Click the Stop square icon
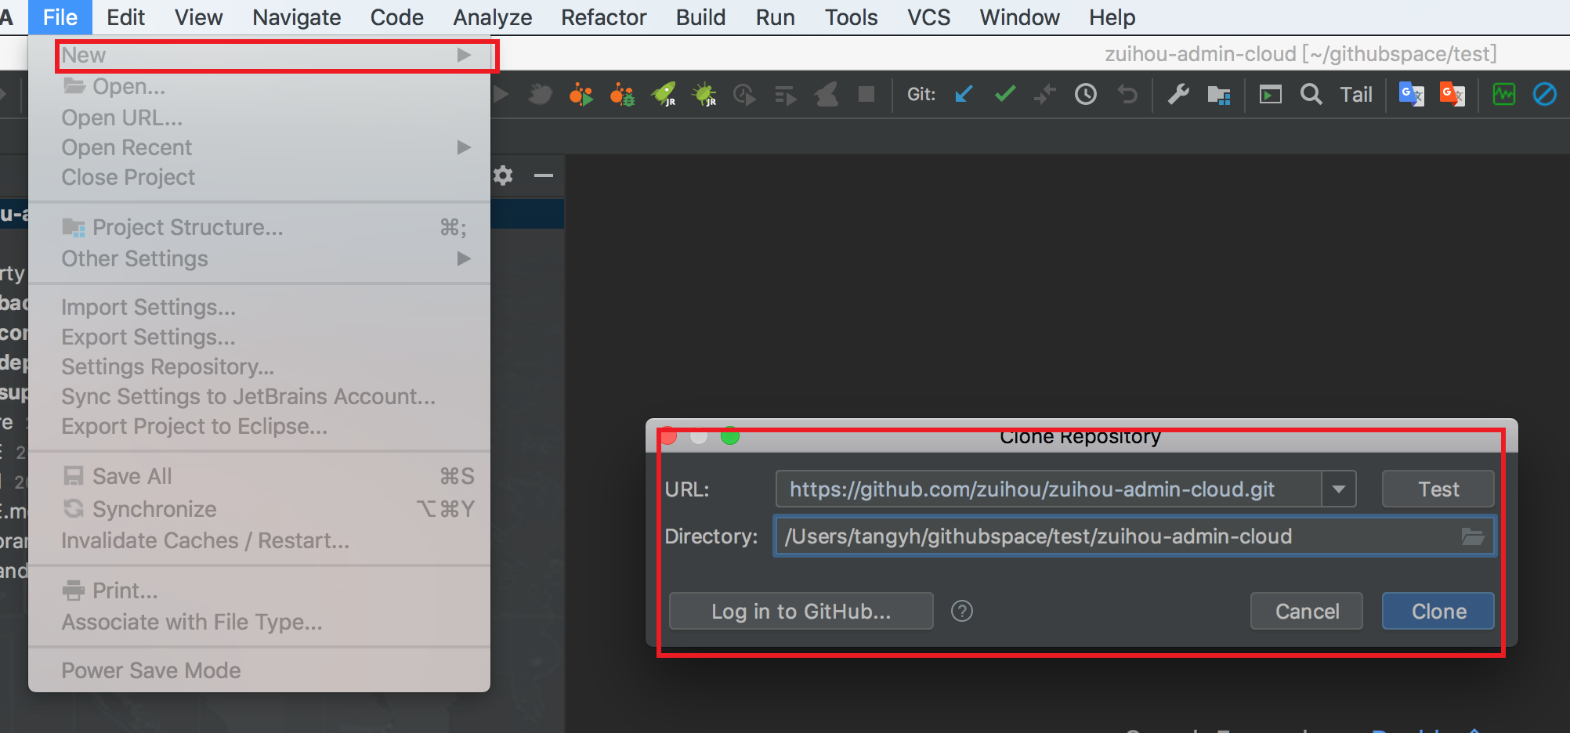The width and height of the screenshot is (1570, 733). click(x=866, y=94)
